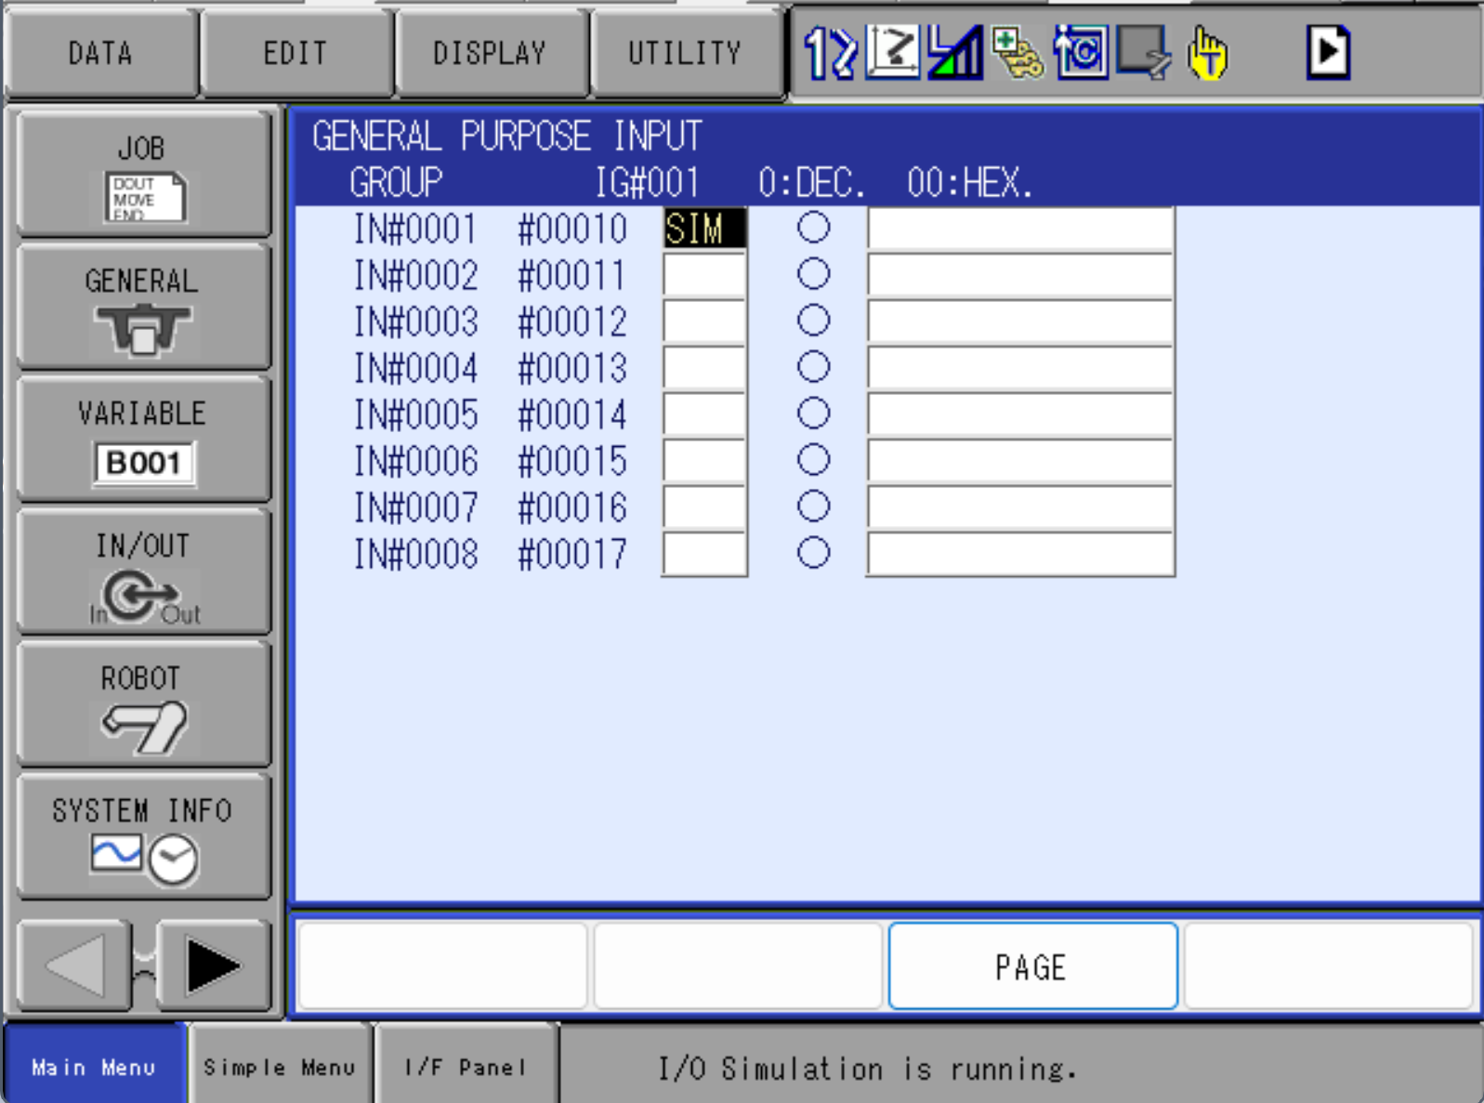Select the #00010 address
1484x1103 pixels.
[572, 229]
